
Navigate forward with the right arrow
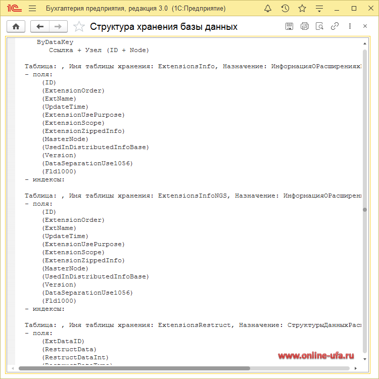[x=58, y=26]
